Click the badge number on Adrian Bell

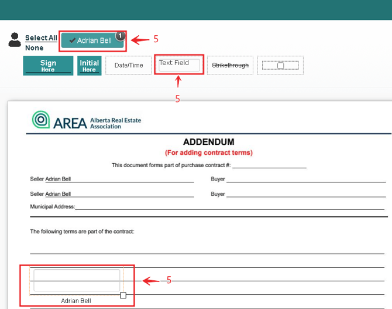(120, 36)
